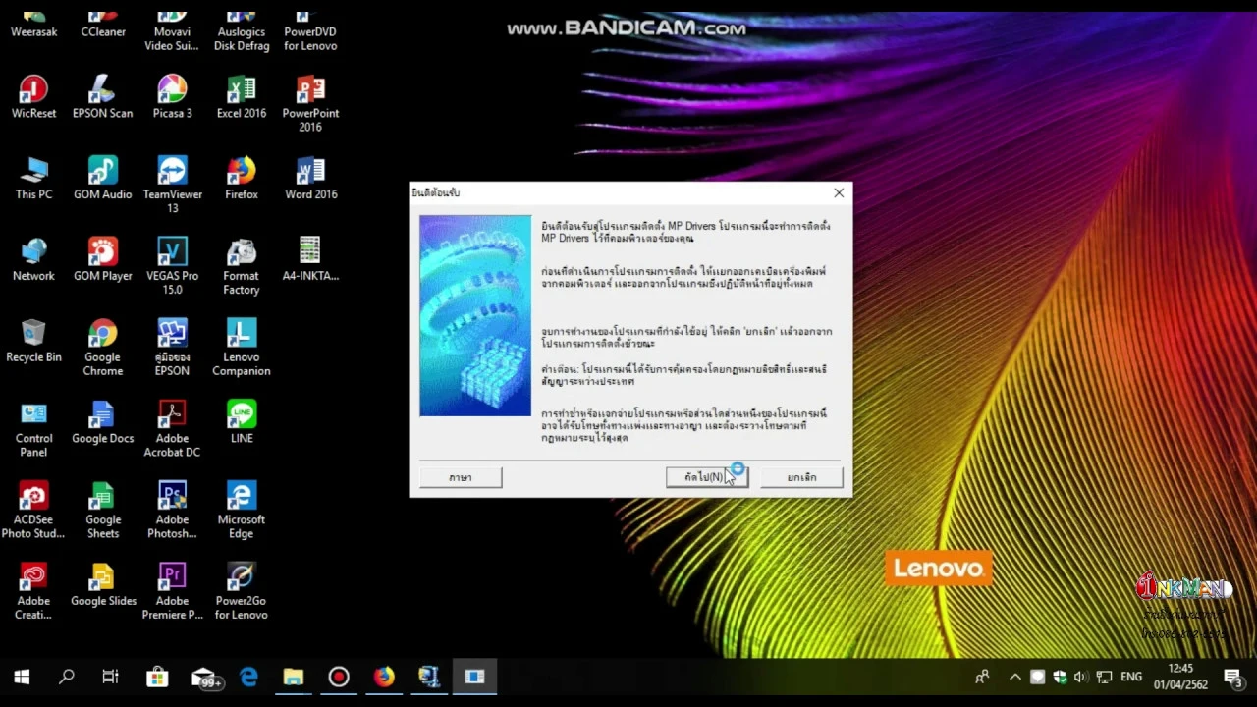
Task: Open the 12:45 clock and date panel
Action: pyautogui.click(x=1180, y=677)
